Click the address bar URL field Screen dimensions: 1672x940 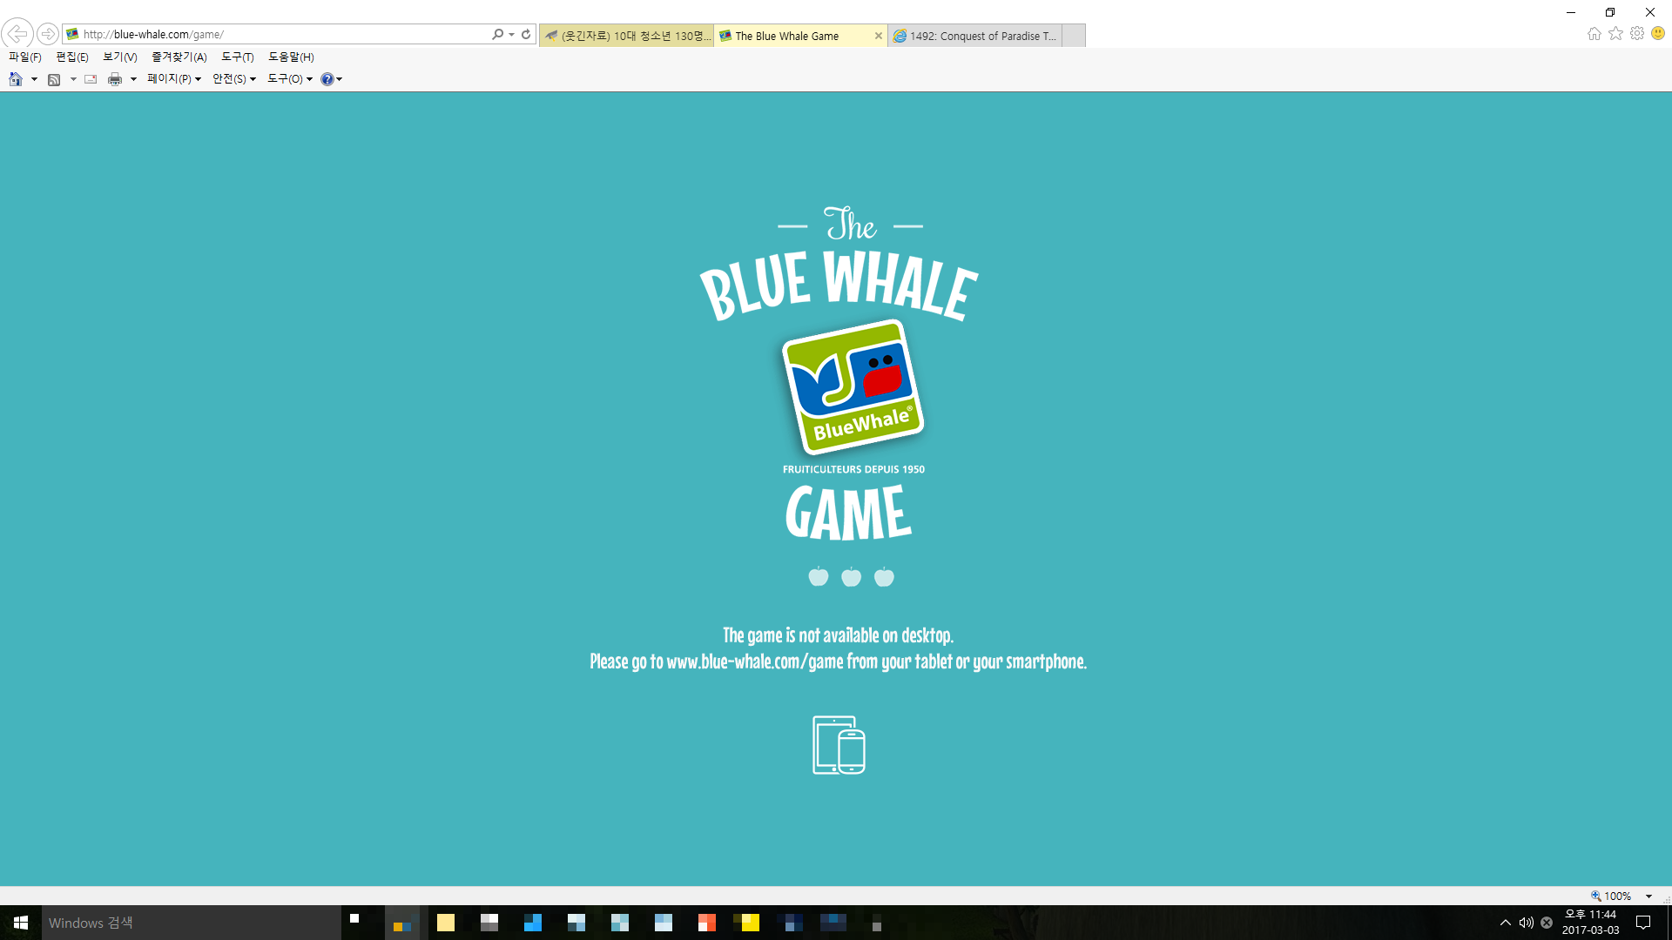[279, 34]
